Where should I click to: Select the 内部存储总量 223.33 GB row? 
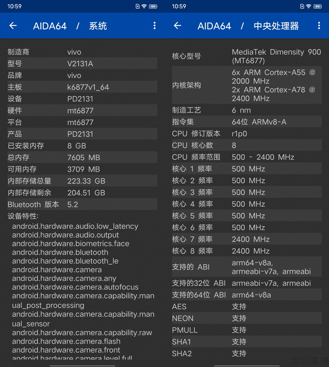[82, 180]
